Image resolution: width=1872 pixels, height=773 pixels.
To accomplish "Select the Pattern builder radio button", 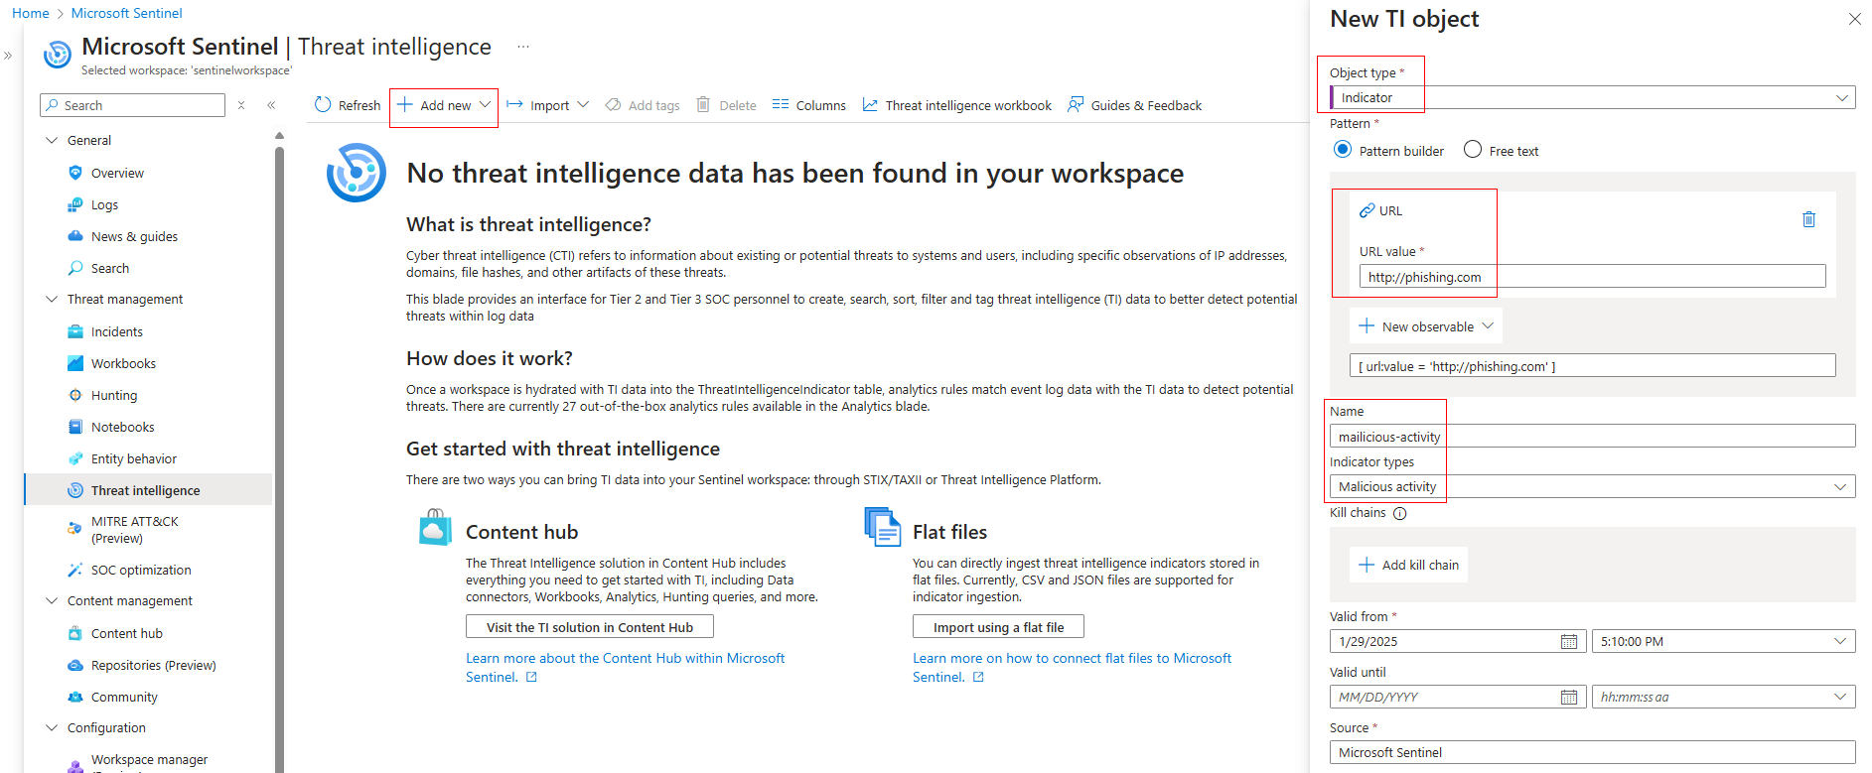I will [x=1343, y=150].
